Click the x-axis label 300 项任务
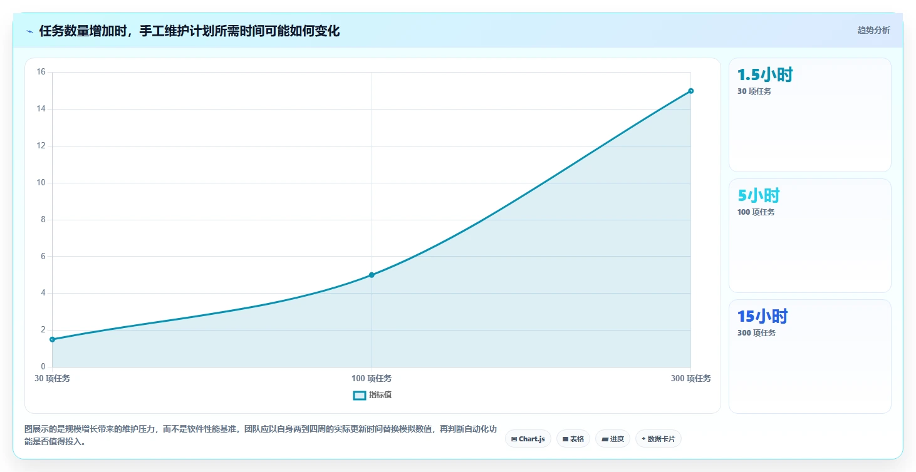 pyautogui.click(x=691, y=378)
